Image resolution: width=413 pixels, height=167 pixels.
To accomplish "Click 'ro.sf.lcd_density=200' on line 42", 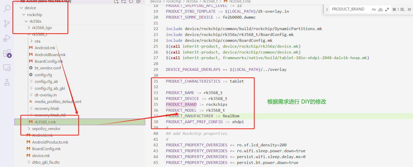I will (x=262, y=145).
